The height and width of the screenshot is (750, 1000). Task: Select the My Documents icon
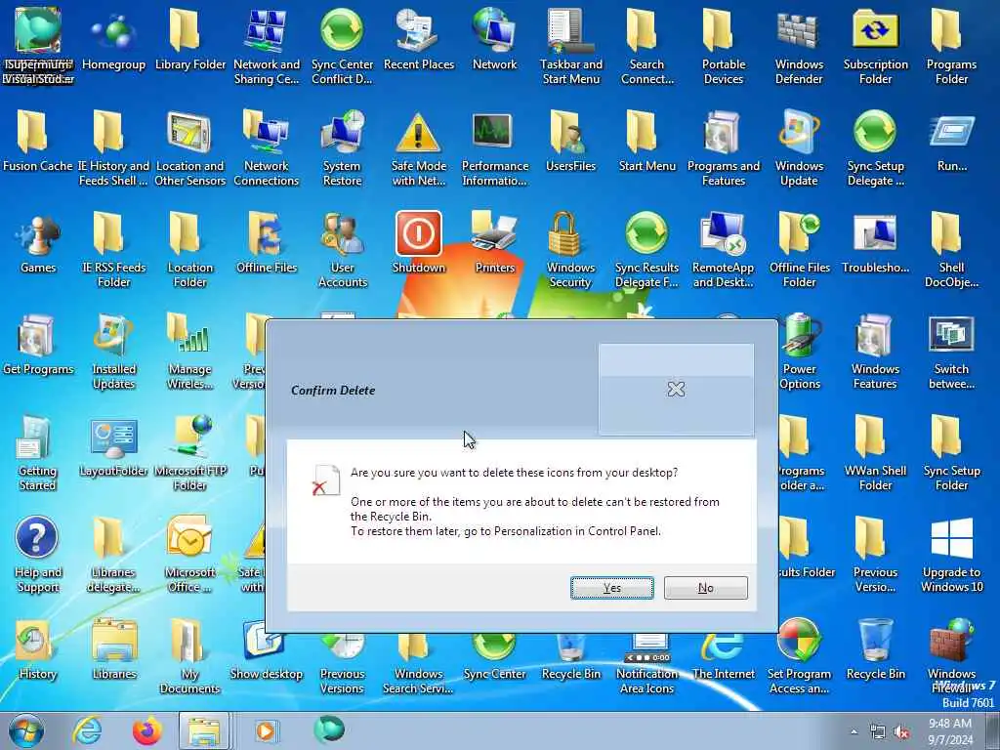(x=189, y=656)
